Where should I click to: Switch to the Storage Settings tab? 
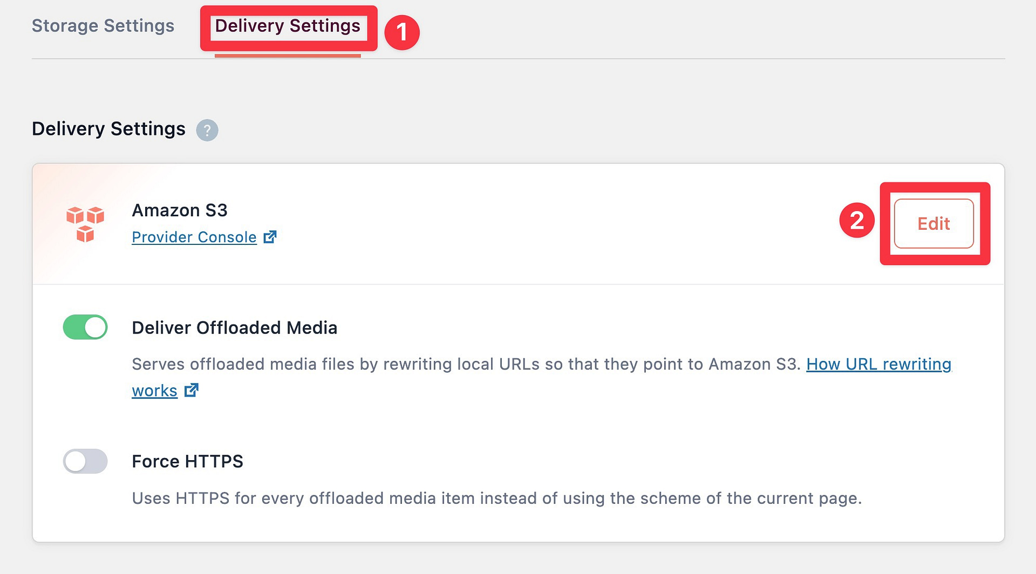point(103,25)
